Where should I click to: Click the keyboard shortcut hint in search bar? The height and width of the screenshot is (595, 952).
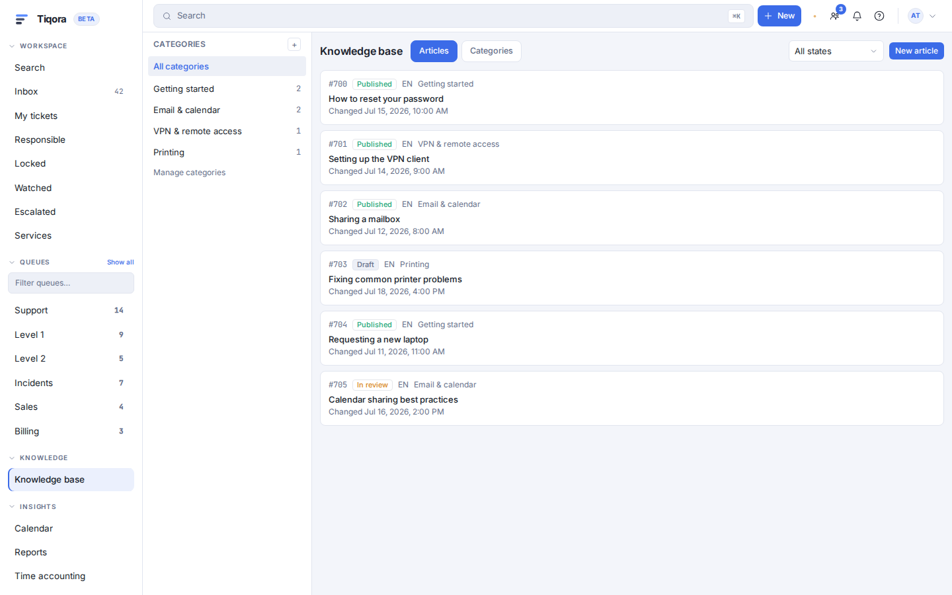pos(736,16)
